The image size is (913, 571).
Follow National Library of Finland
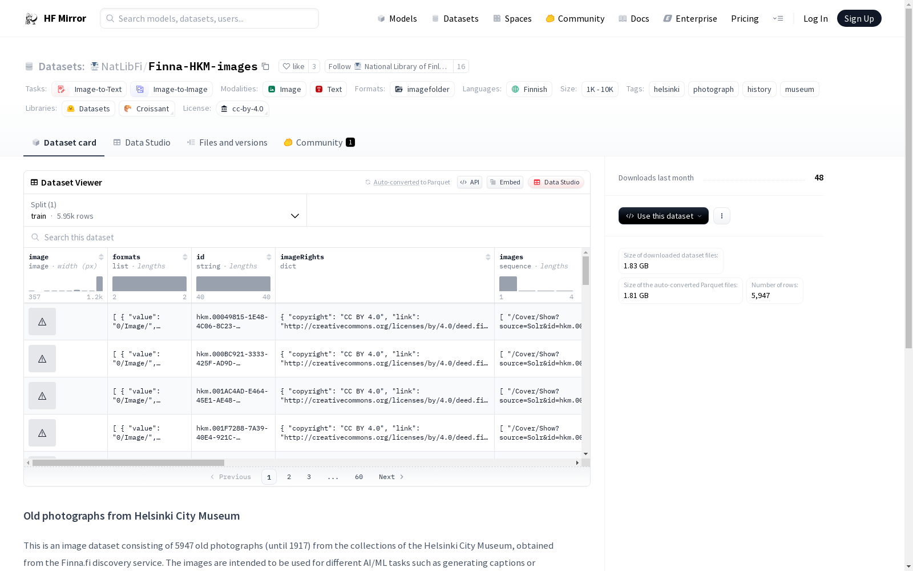pos(389,66)
